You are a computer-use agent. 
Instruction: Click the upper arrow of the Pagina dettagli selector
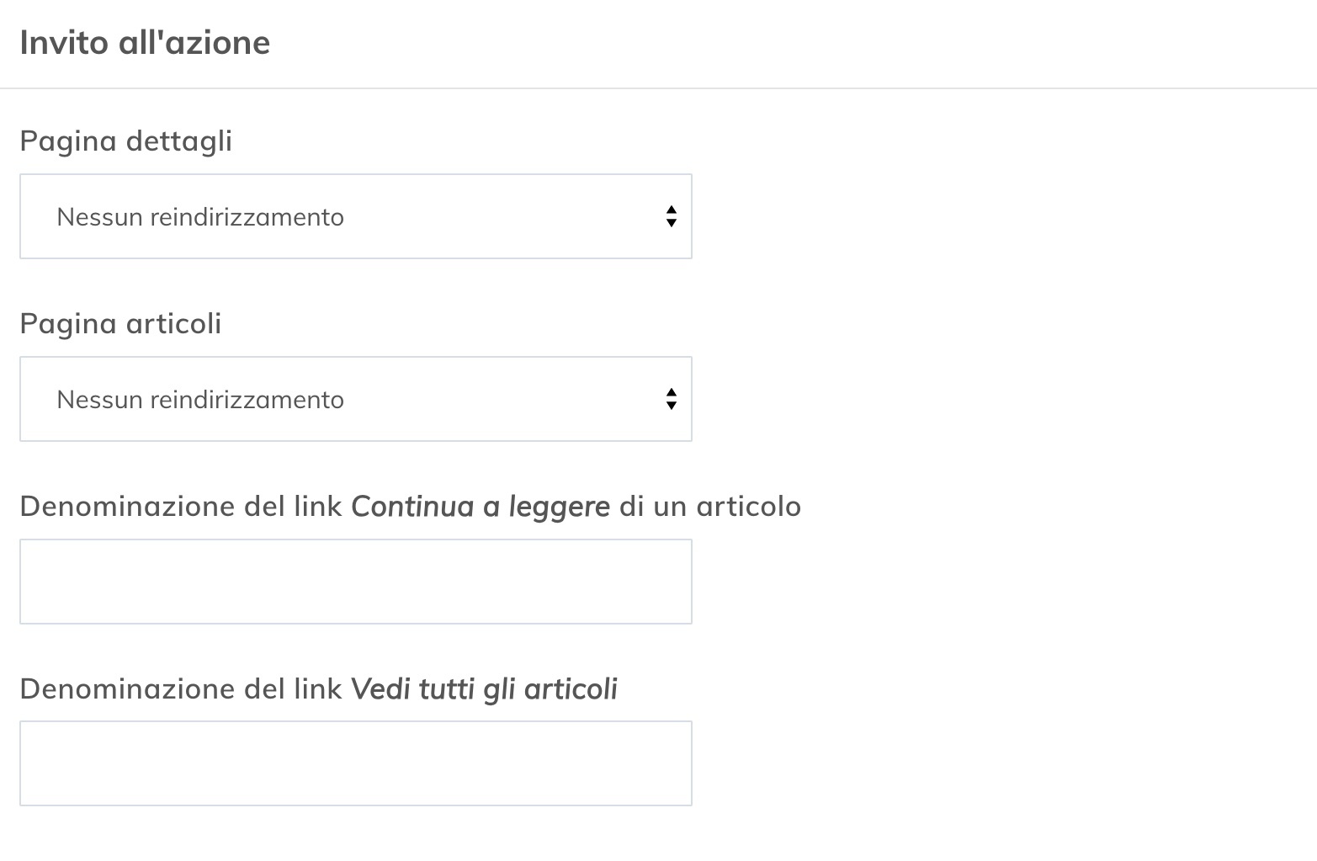pyautogui.click(x=671, y=210)
